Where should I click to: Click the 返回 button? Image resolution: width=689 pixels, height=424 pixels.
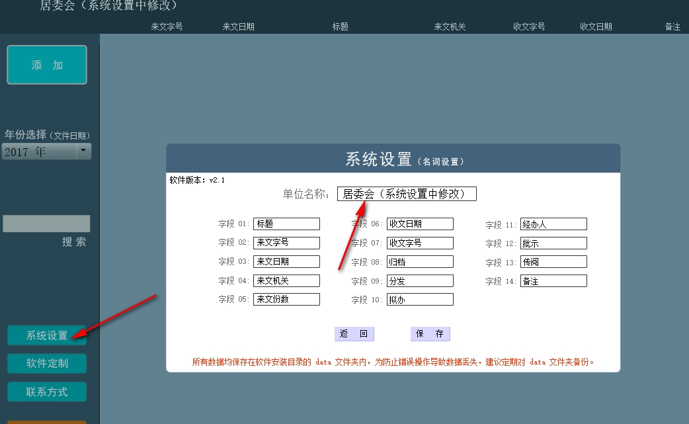354,334
